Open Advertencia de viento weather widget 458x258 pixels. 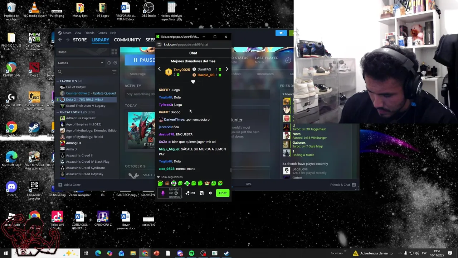point(372,253)
